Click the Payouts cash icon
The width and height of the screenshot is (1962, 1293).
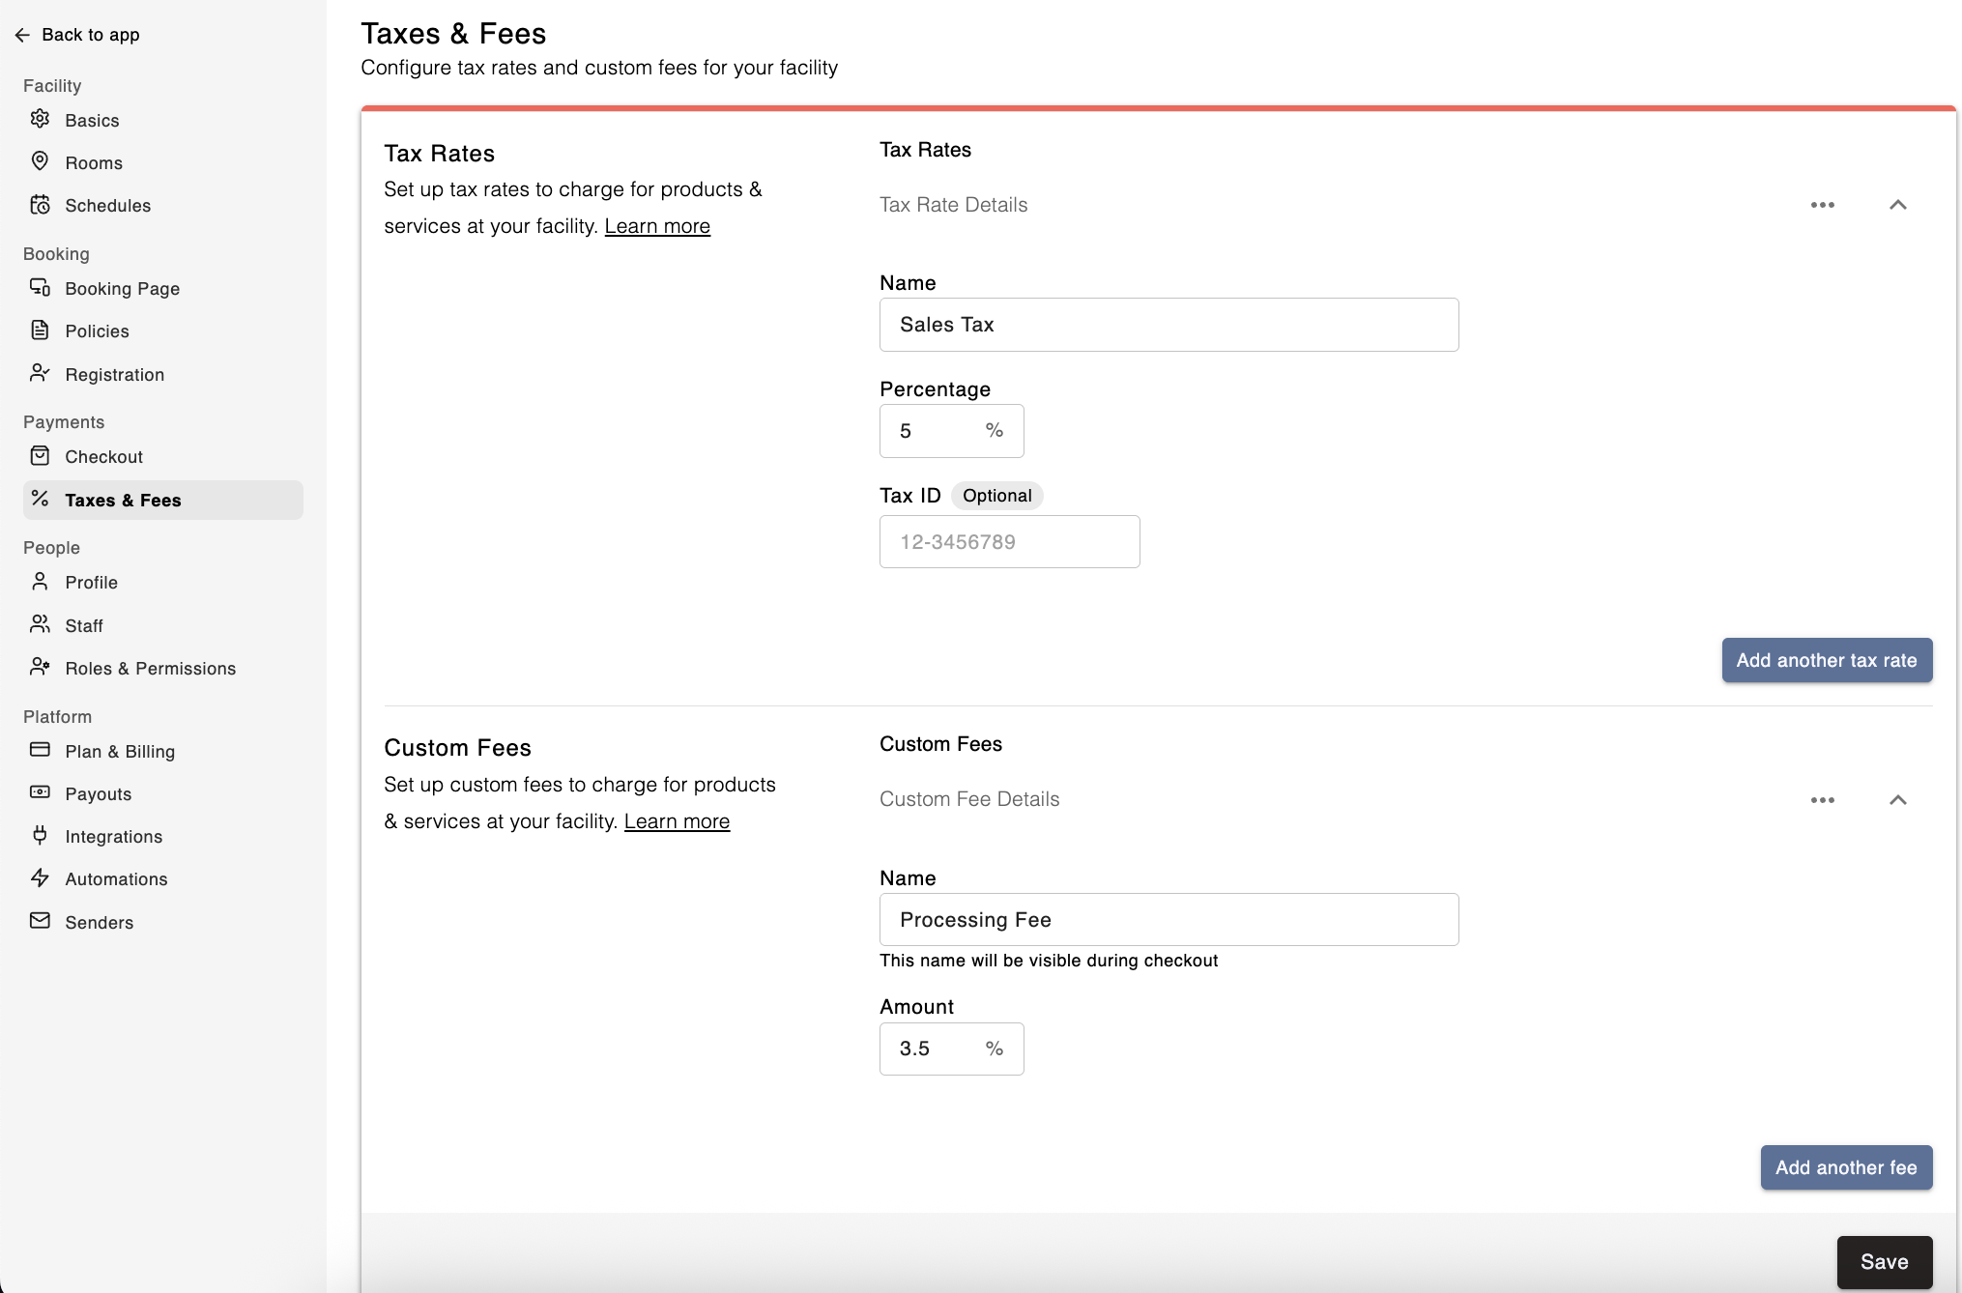click(x=40, y=792)
